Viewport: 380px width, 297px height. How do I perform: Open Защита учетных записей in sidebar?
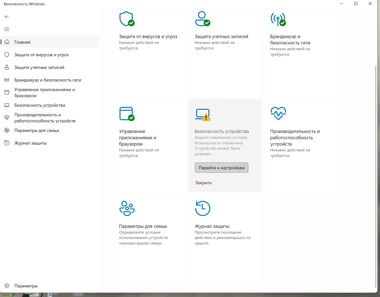50,67
